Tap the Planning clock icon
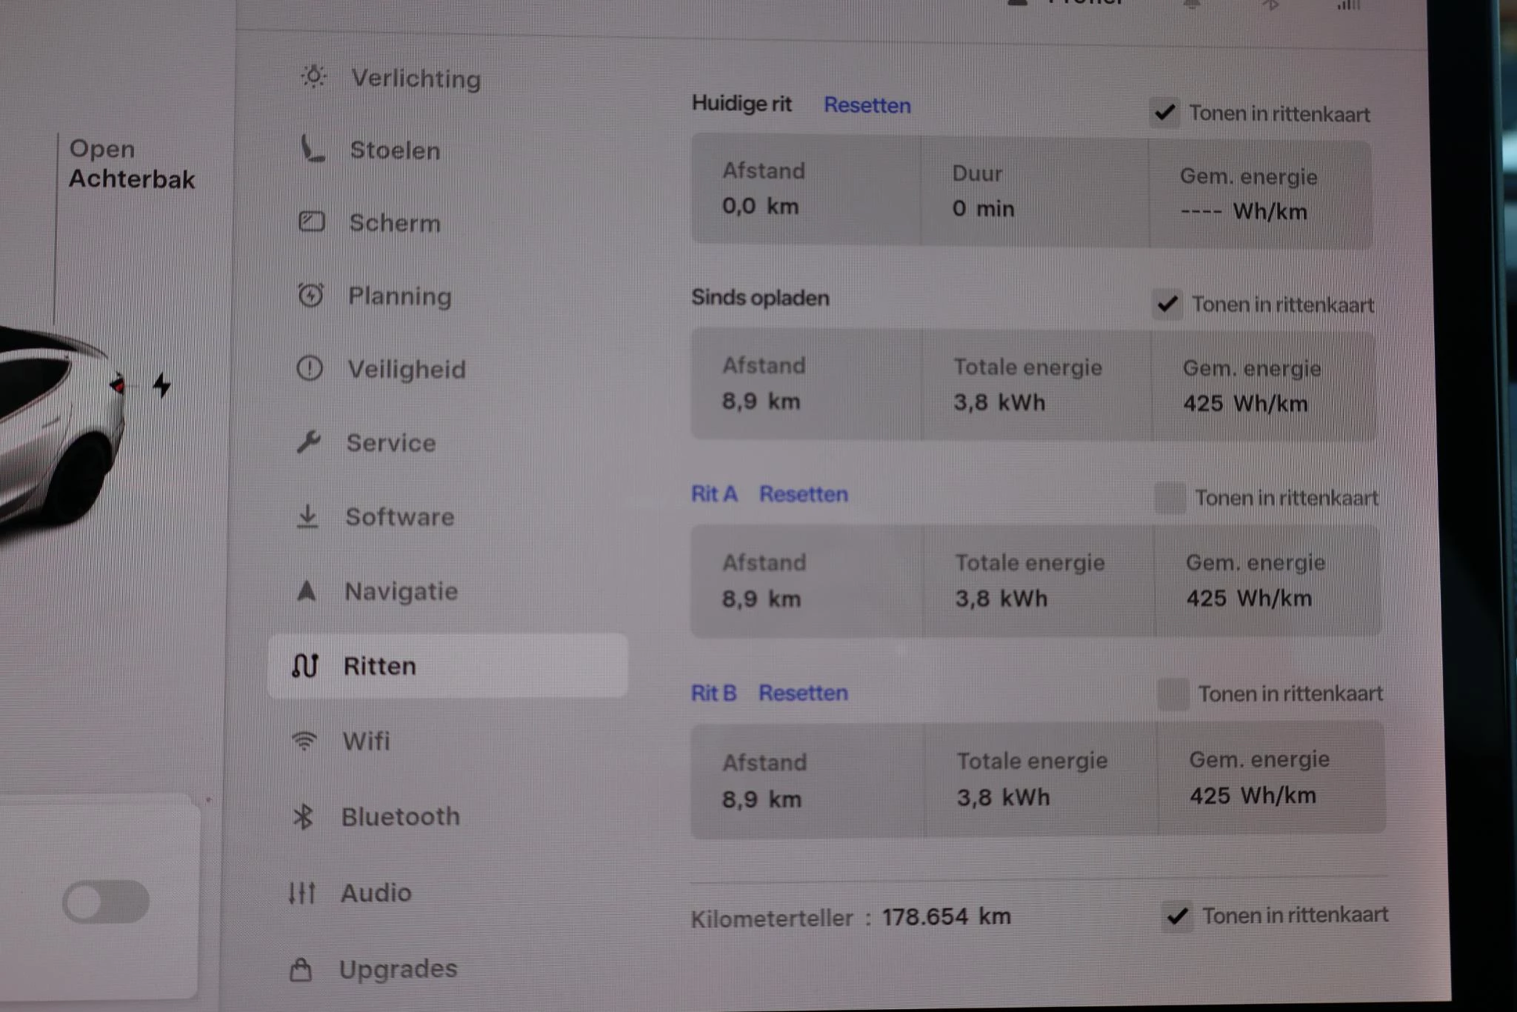The width and height of the screenshot is (1517, 1012). tap(310, 295)
